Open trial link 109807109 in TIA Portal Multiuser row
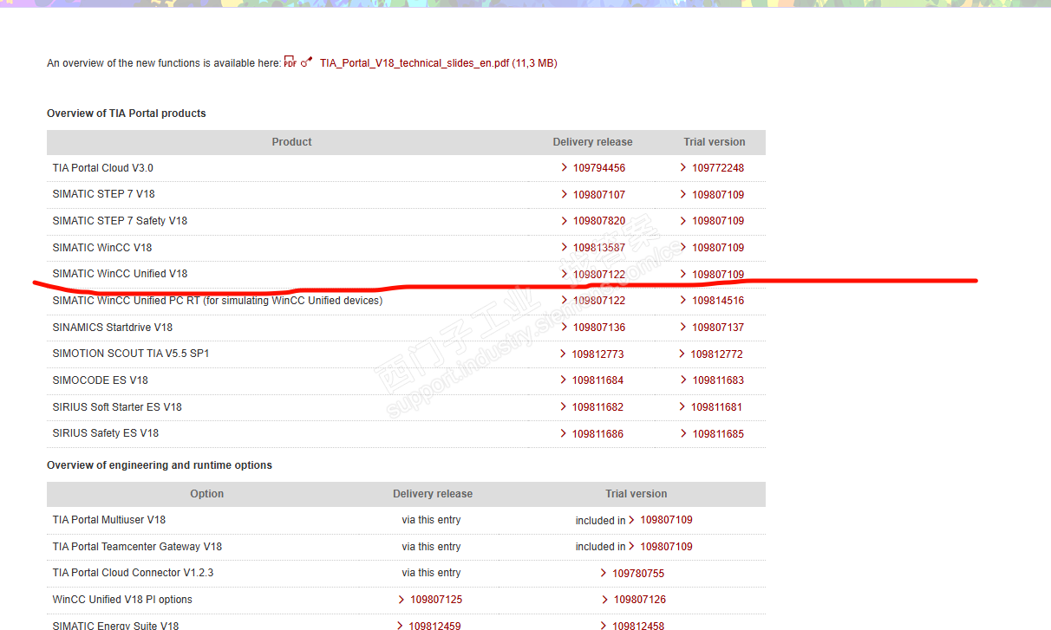Viewport: 1051px width, 630px height. pos(666,520)
